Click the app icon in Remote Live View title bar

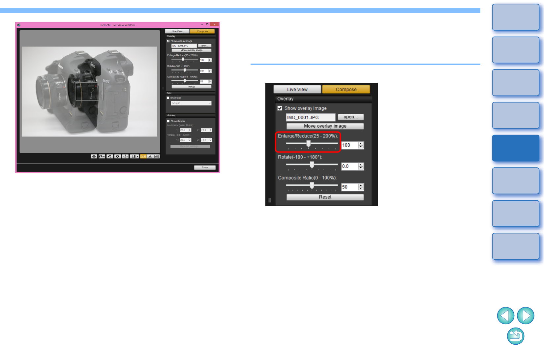(19, 25)
